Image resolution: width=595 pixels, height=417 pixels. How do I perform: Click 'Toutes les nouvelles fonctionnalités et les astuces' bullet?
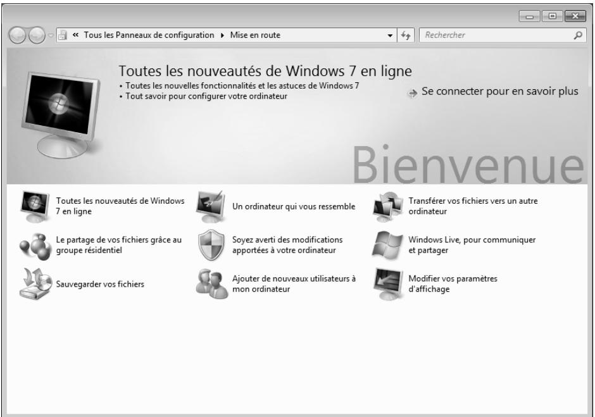tap(242, 86)
